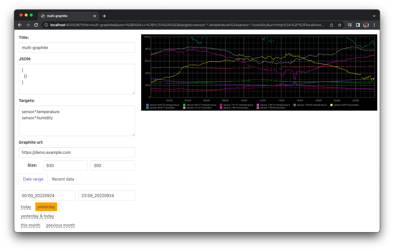This screenshot has width=394, height=251.
Task: Focus the Title input field
Action: coord(77,48)
